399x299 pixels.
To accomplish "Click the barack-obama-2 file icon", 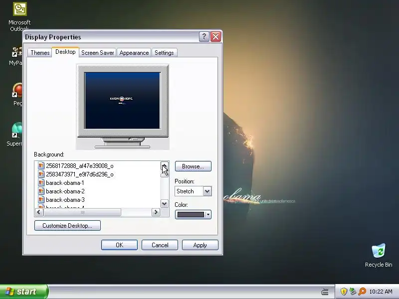I will pos(41,191).
